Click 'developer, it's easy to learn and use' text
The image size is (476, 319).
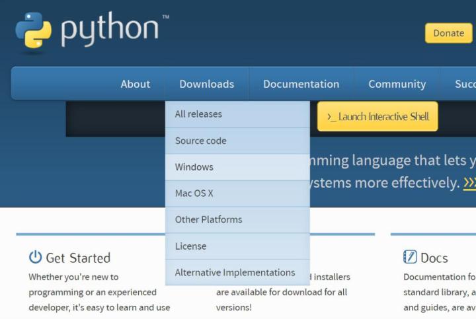click(x=99, y=308)
